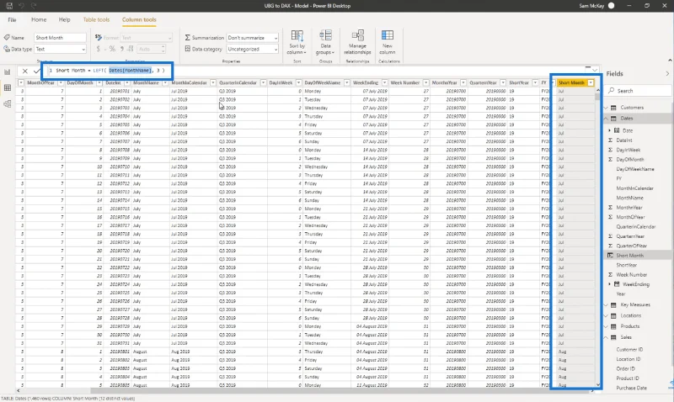Viewport: 674px width, 402px height.
Task: Select the Short Month field in Fields
Action: [x=629, y=256]
